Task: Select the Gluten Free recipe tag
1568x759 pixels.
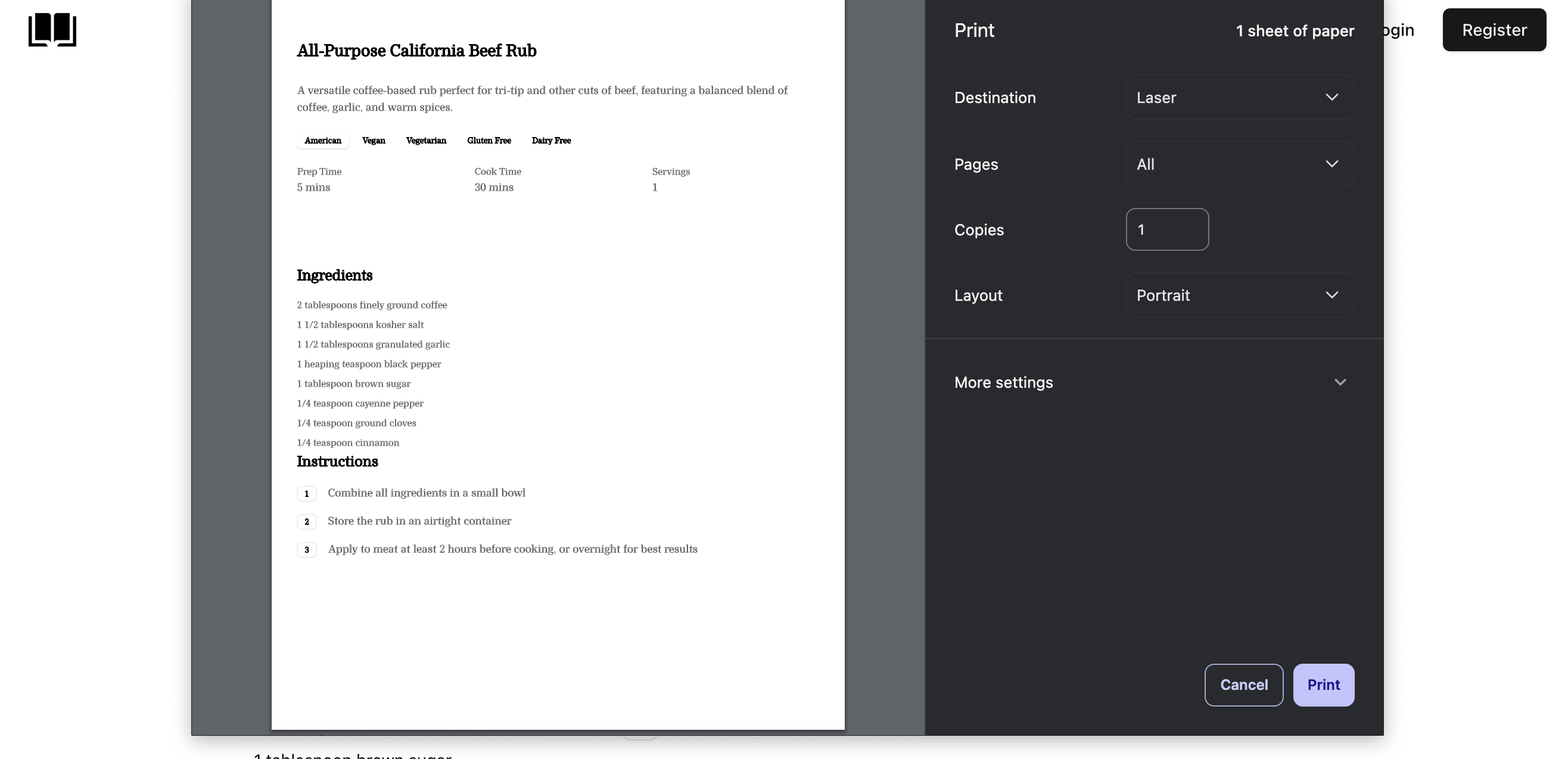Action: point(489,140)
